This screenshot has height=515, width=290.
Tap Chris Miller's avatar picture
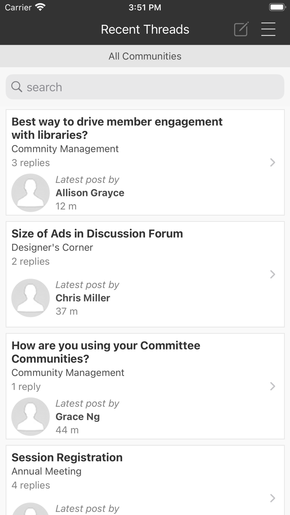click(x=30, y=298)
